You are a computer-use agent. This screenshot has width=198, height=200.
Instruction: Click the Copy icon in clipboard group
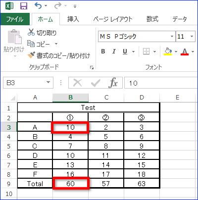31,44
